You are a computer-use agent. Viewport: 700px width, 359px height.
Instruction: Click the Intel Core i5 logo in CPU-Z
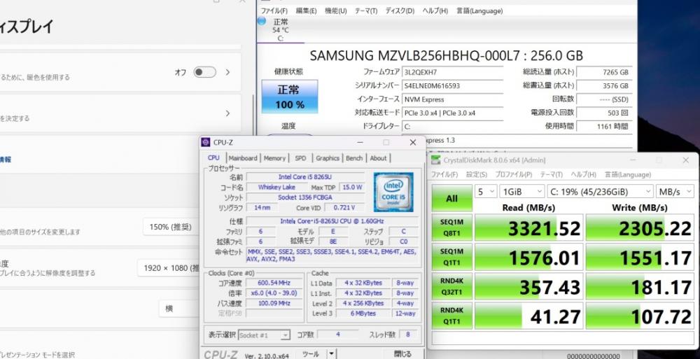click(393, 192)
